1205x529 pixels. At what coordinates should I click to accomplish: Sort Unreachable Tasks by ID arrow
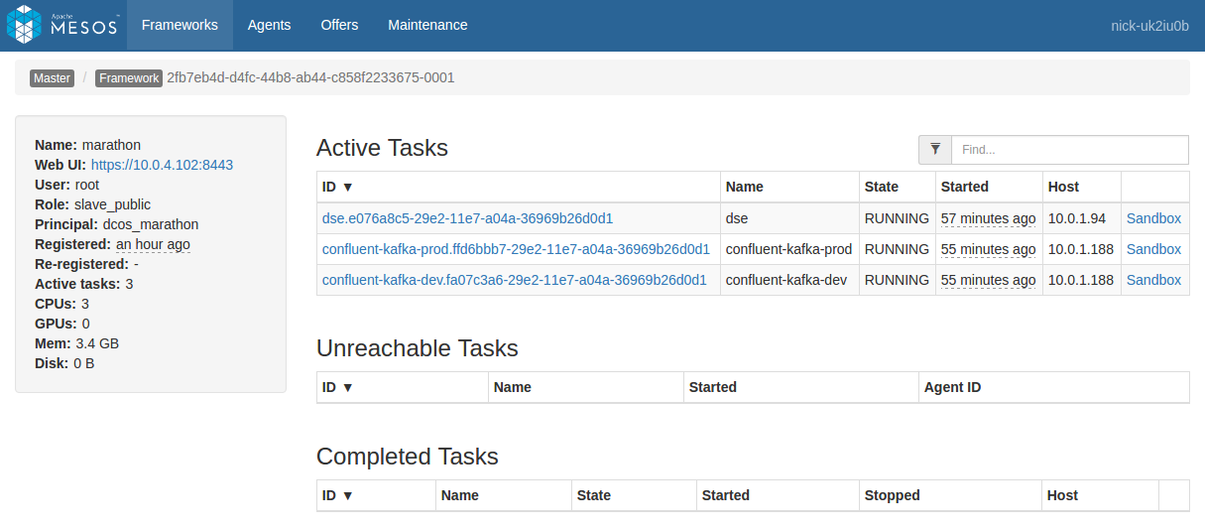pyautogui.click(x=347, y=387)
